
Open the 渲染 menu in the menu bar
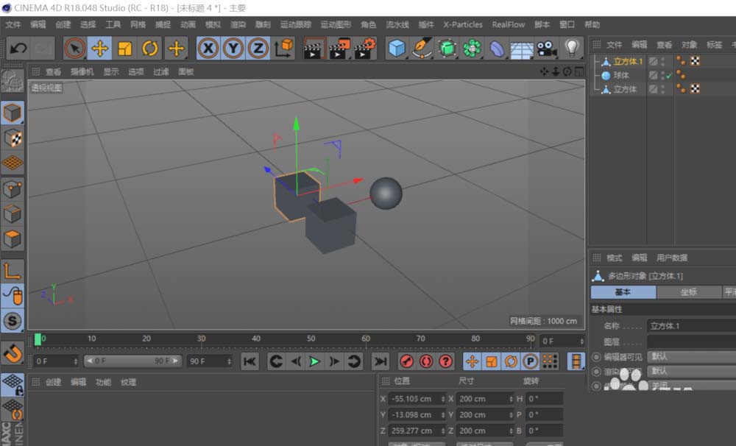(238, 24)
